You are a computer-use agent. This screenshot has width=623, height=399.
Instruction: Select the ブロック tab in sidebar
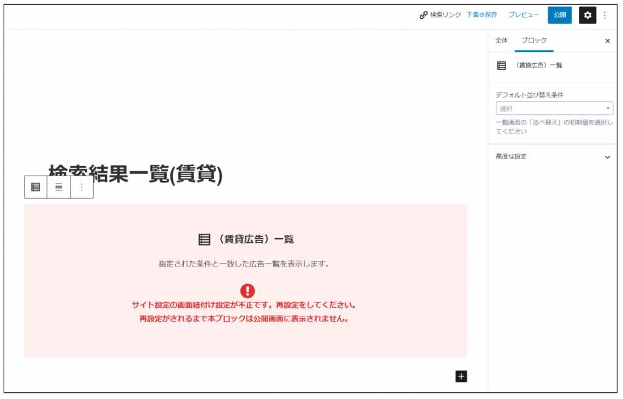tap(534, 41)
